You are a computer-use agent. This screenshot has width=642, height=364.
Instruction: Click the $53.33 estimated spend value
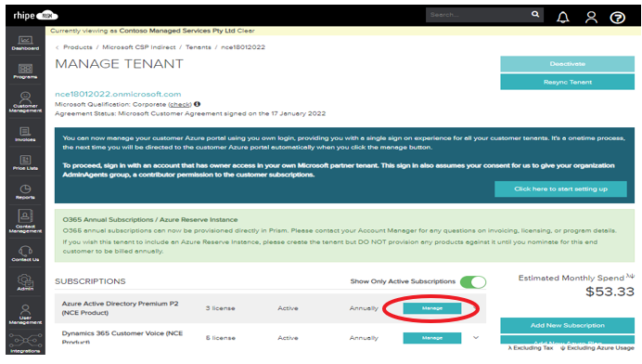pos(610,292)
